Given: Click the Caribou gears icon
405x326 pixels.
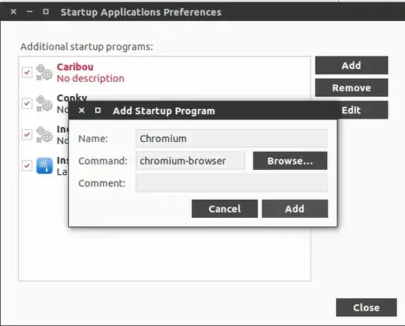Looking at the screenshot, I should (x=44, y=72).
